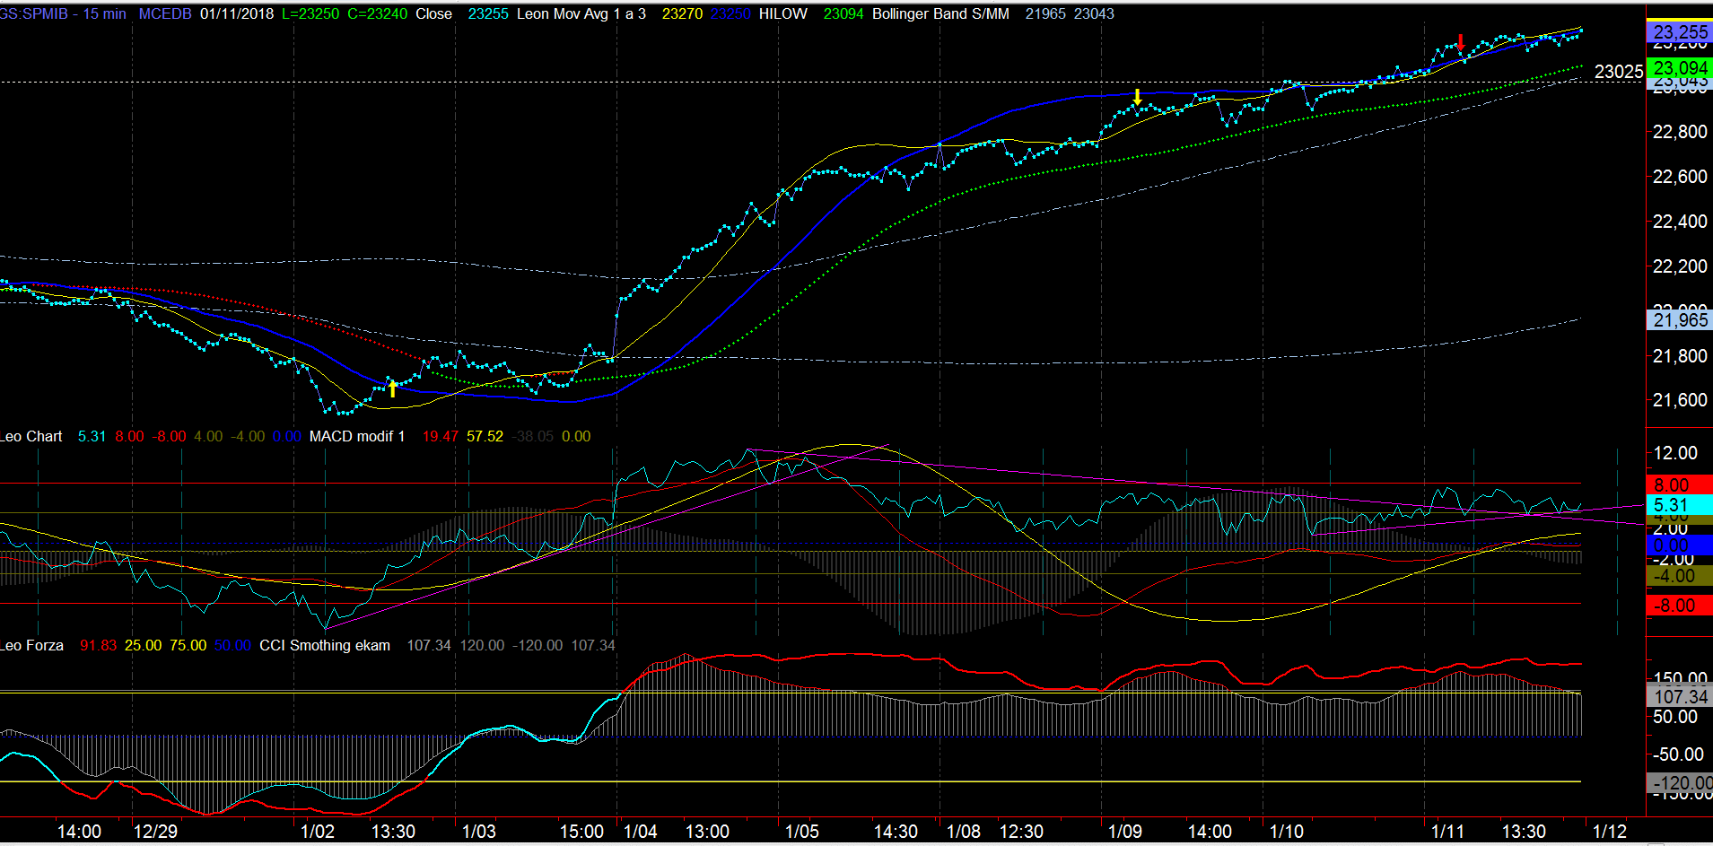Click the 12:30 time label on the axis
Screen dimensions: 1713x846
[1021, 832]
